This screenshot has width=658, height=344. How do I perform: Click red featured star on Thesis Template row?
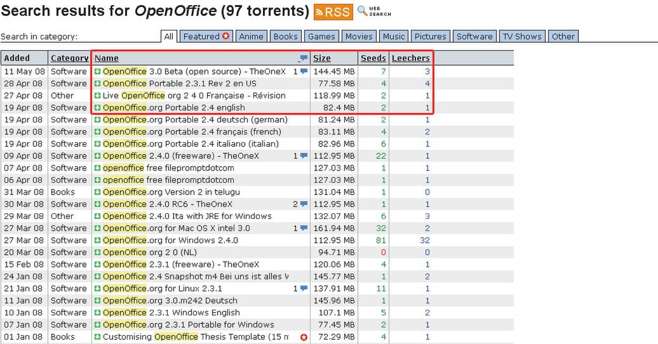tap(304, 337)
